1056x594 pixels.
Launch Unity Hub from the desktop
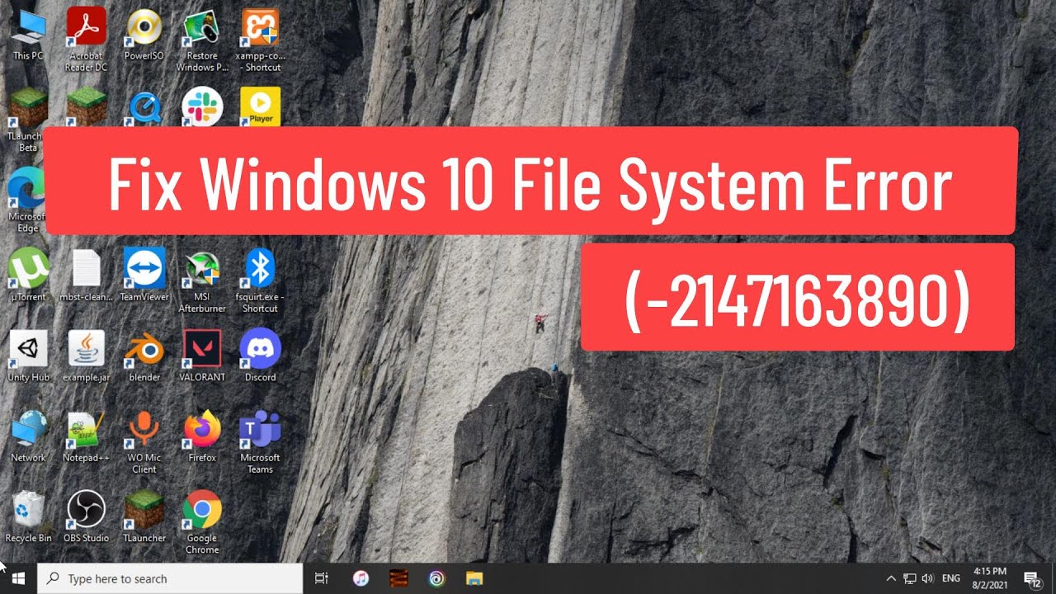pos(28,356)
